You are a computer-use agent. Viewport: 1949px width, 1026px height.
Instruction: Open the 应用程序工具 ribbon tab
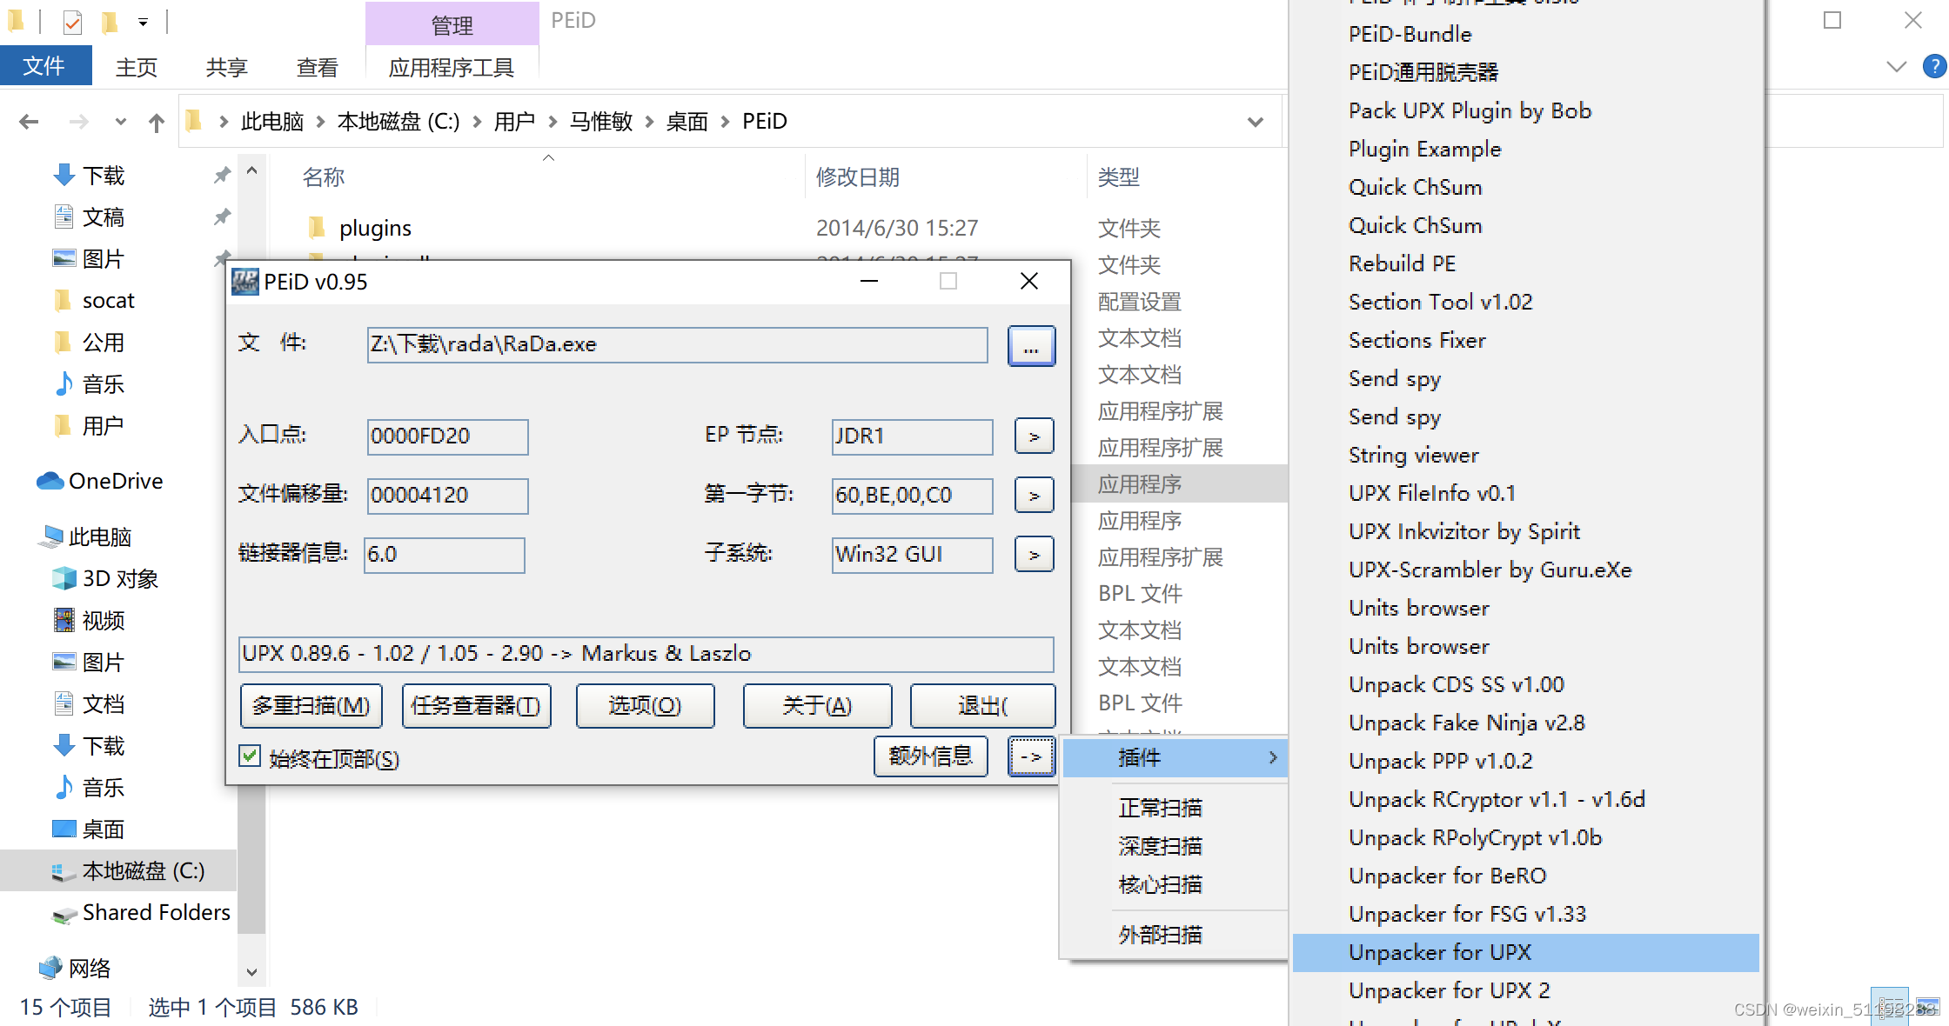[452, 67]
